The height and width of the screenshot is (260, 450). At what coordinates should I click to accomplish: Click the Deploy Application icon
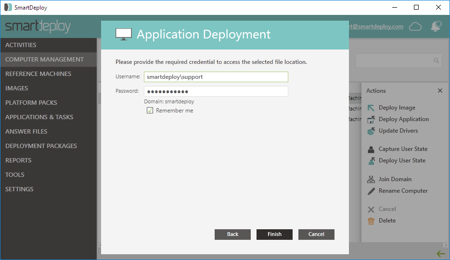[x=371, y=119]
